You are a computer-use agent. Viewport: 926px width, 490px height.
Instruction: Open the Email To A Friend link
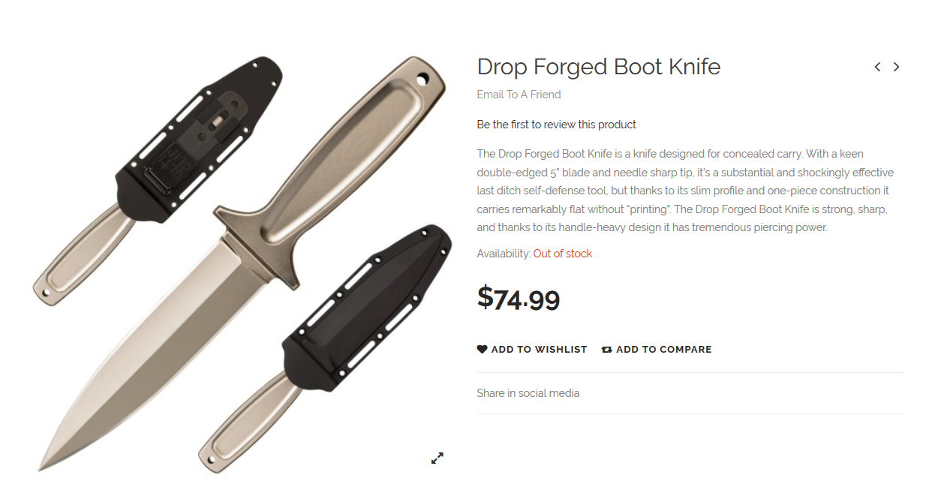[x=519, y=95]
